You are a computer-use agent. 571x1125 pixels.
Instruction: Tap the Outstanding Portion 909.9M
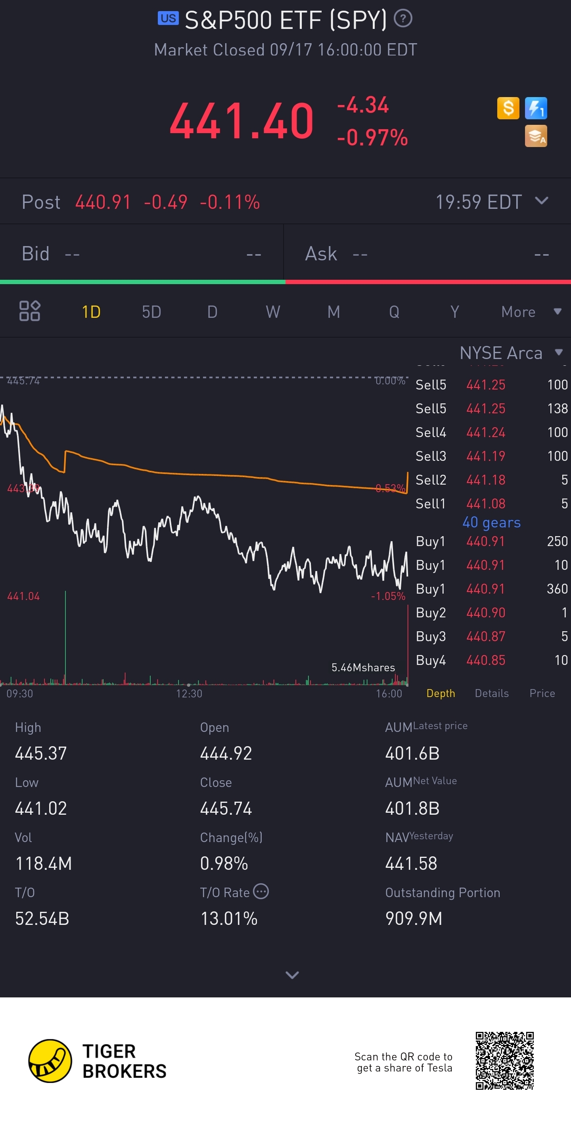[413, 919]
